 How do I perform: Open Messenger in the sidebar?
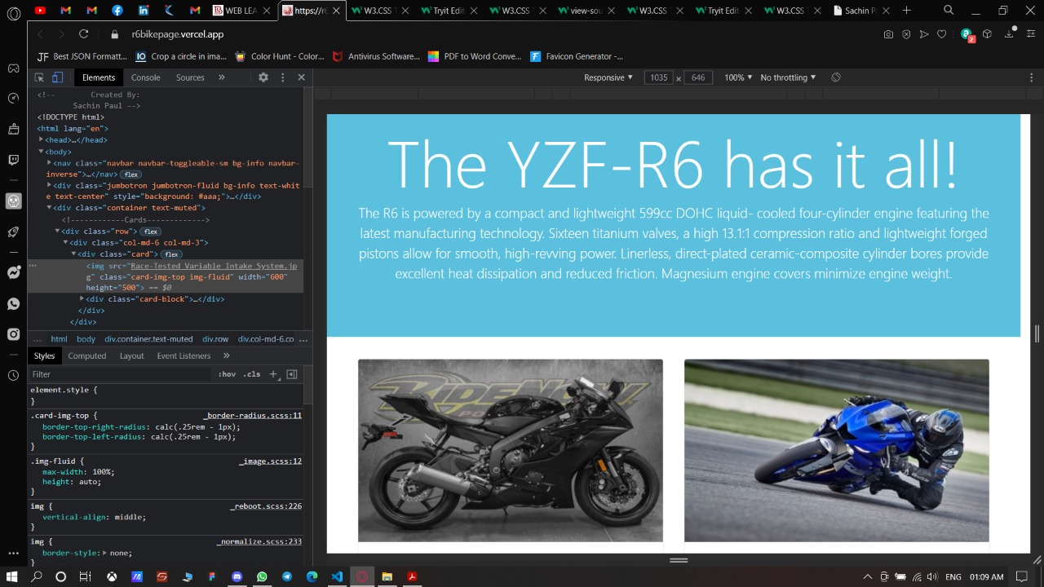click(x=13, y=273)
